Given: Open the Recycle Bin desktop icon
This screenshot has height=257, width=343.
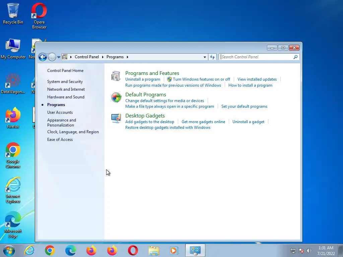Looking at the screenshot, I should 13,13.
